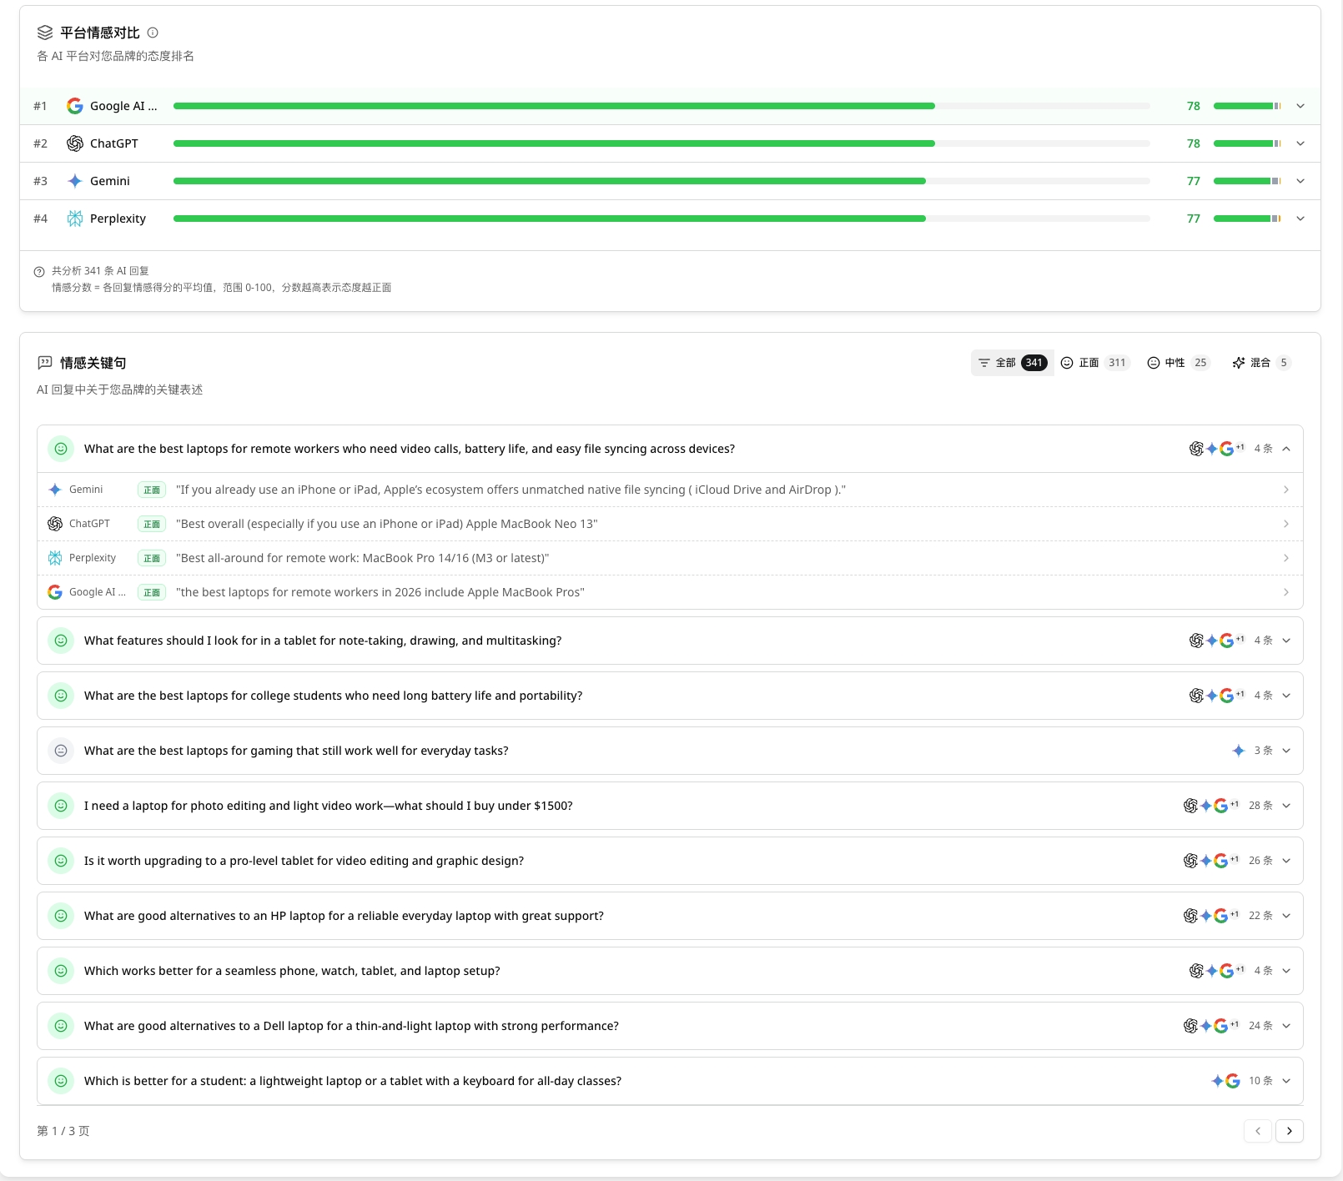Click the platform icons on the photo editing question
The height and width of the screenshot is (1181, 1343).
1211,806
